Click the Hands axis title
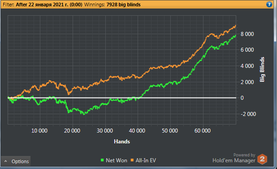277x169 pixels. [x=122, y=142]
